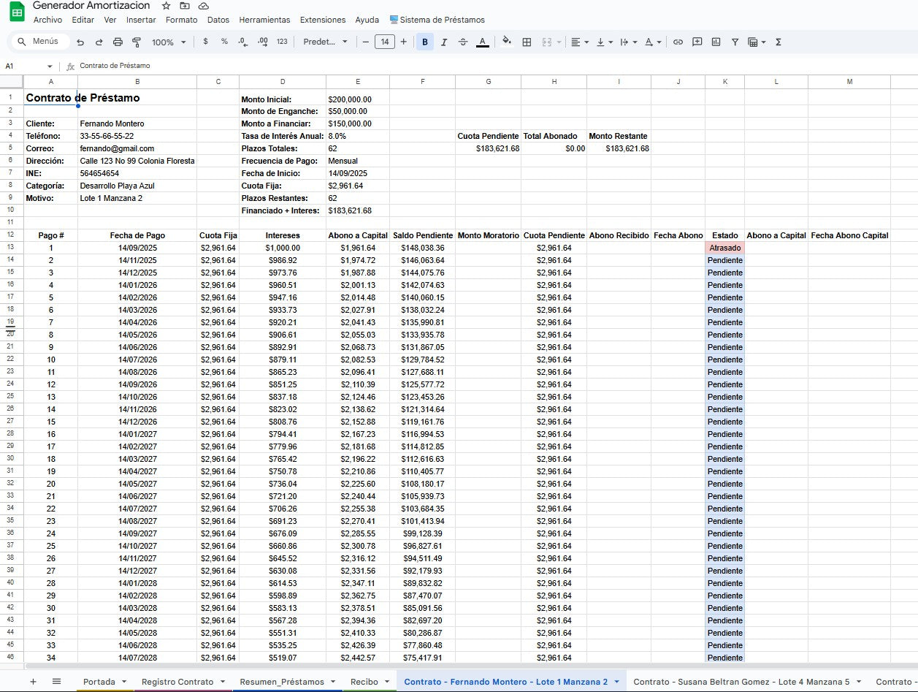Image resolution: width=918 pixels, height=692 pixels.
Task: Open the horizontal alignment dropdown arrow
Action: click(x=586, y=42)
